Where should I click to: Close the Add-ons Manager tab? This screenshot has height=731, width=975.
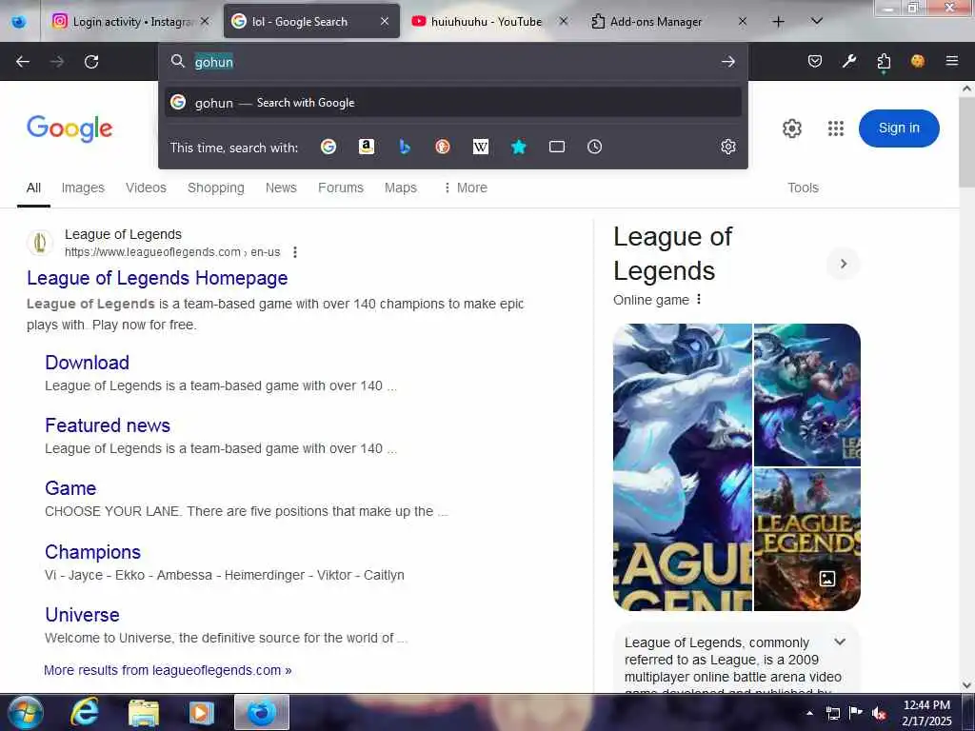pyautogui.click(x=743, y=21)
